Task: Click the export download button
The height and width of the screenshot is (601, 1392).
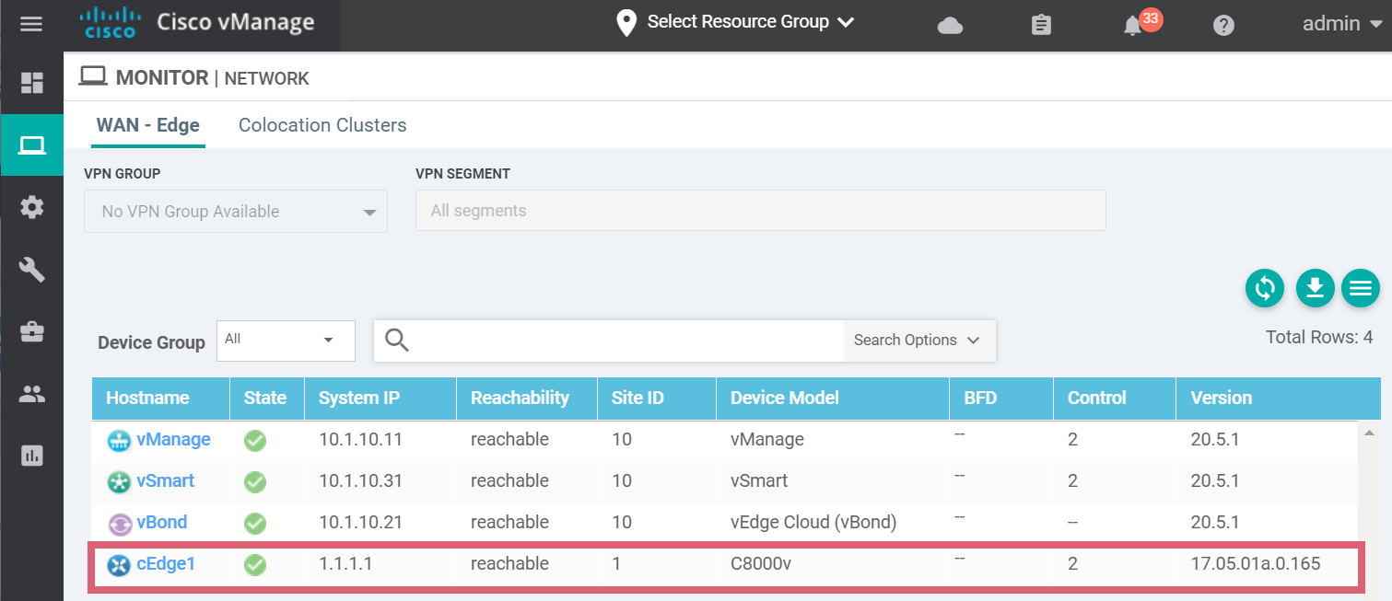Action: point(1315,289)
